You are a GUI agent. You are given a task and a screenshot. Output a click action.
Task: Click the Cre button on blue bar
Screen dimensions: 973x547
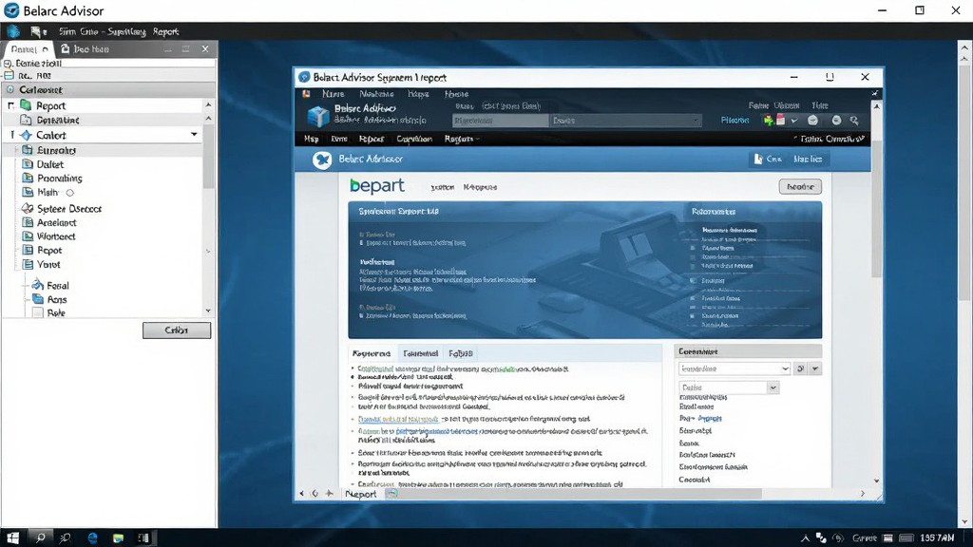pyautogui.click(x=767, y=160)
